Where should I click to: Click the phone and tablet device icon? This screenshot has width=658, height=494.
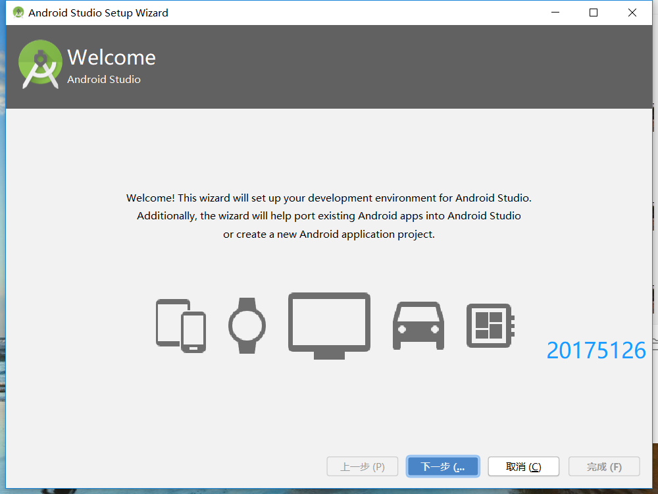pyautogui.click(x=181, y=325)
